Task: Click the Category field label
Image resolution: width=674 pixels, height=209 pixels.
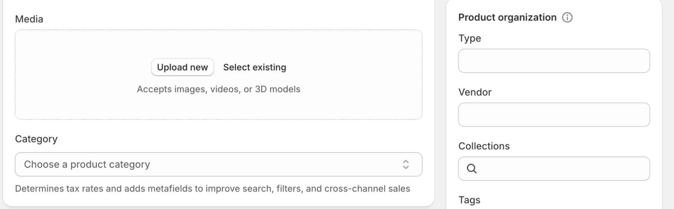Action: point(36,139)
